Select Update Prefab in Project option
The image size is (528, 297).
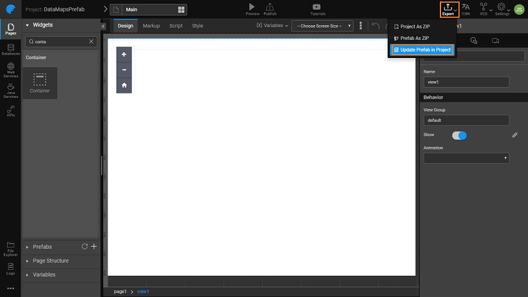coord(422,50)
